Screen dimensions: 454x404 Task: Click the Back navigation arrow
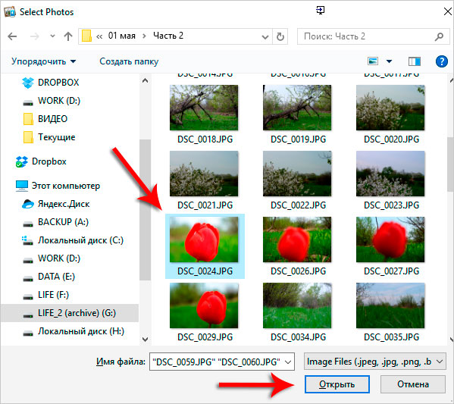[12, 36]
